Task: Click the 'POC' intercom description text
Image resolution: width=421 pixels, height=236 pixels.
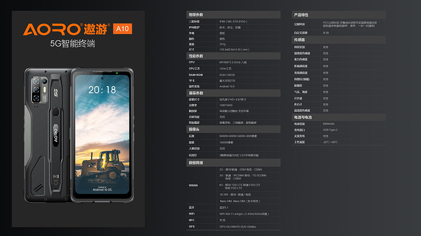Action: point(349,24)
